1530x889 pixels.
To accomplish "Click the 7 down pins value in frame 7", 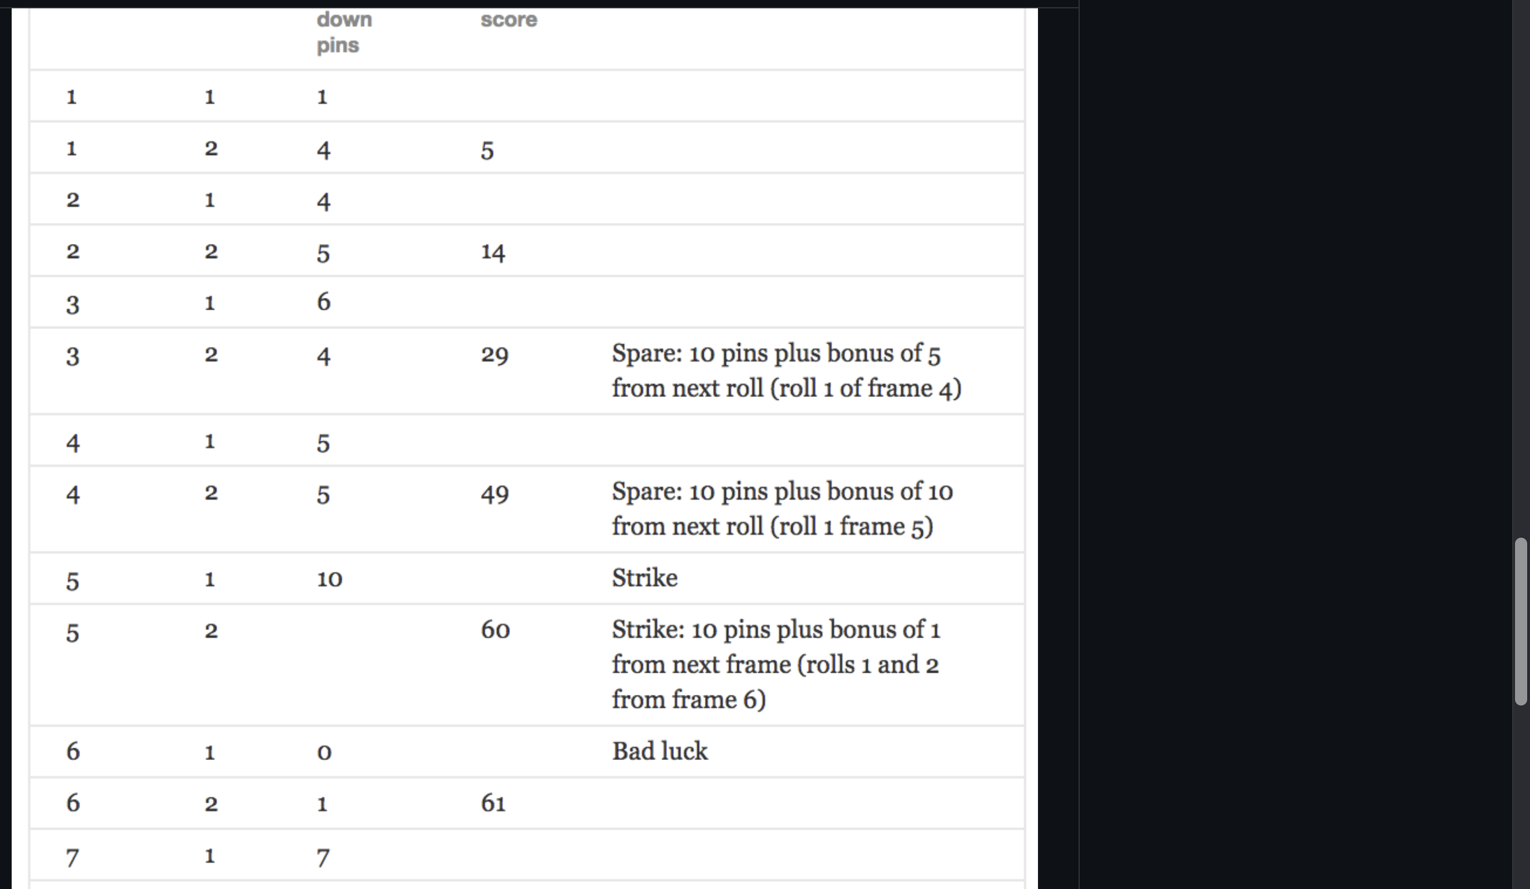I will click(323, 857).
